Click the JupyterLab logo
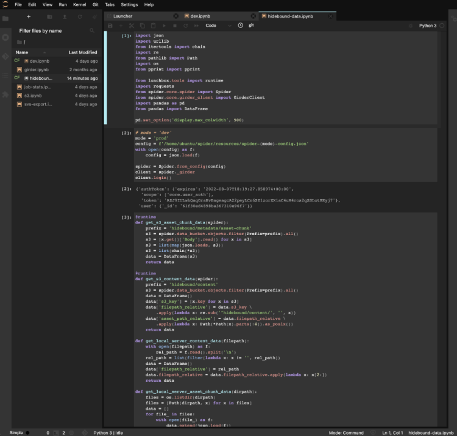The width and height of the screenshot is (457, 436). coord(5,4)
